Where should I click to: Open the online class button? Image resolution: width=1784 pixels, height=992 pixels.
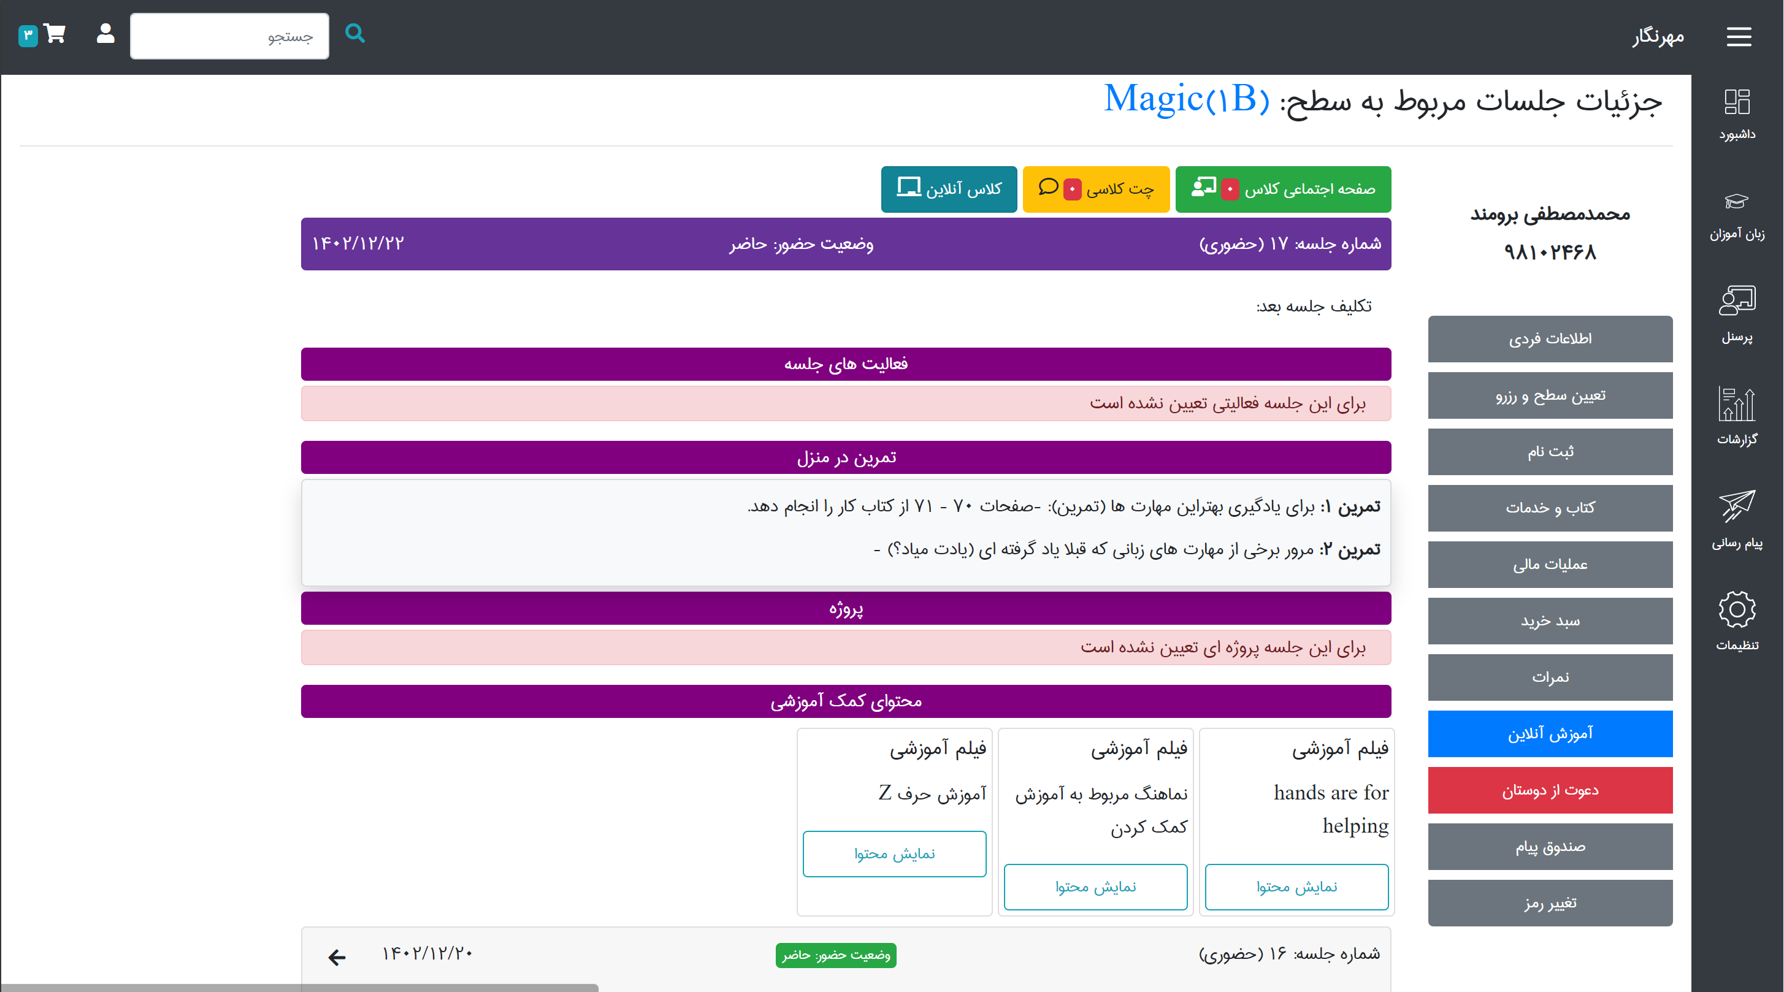pyautogui.click(x=948, y=189)
